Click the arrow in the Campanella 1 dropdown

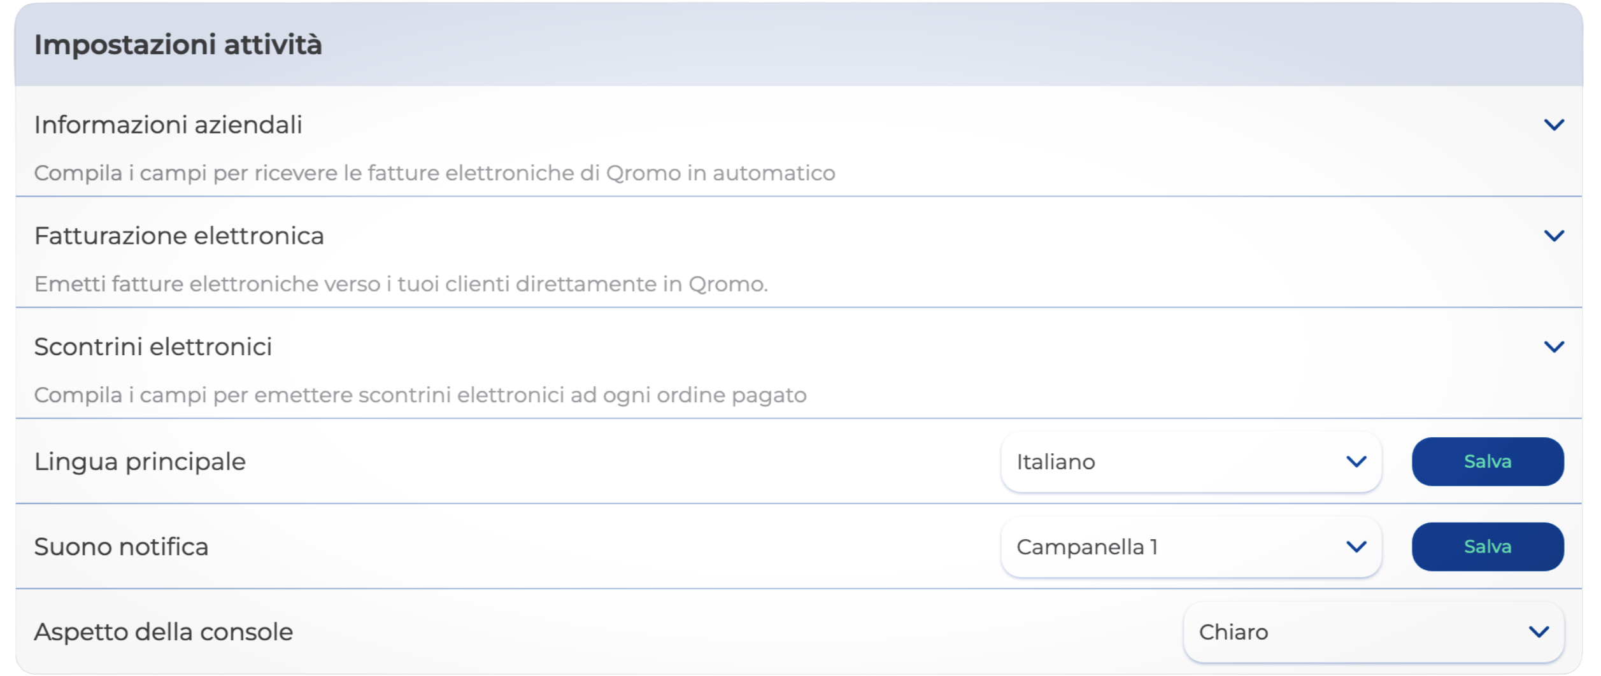tap(1356, 547)
